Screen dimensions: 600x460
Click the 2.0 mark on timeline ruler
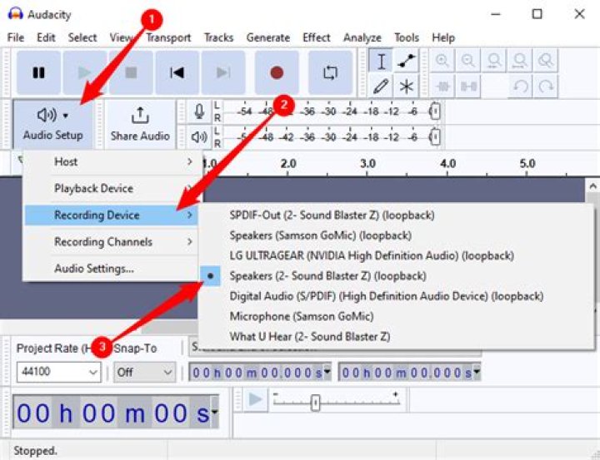click(288, 164)
